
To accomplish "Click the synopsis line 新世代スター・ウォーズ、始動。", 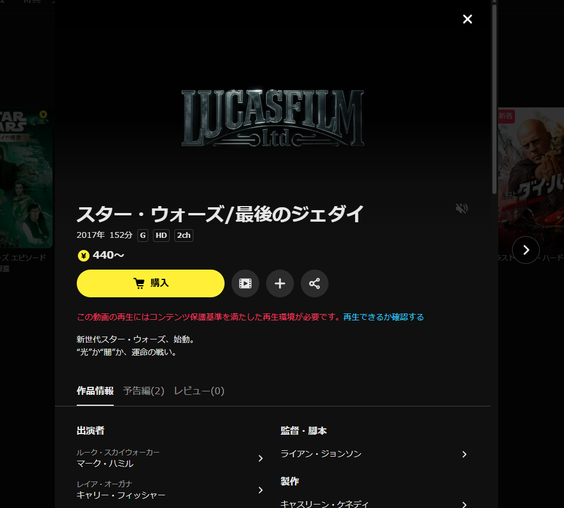I will point(136,339).
